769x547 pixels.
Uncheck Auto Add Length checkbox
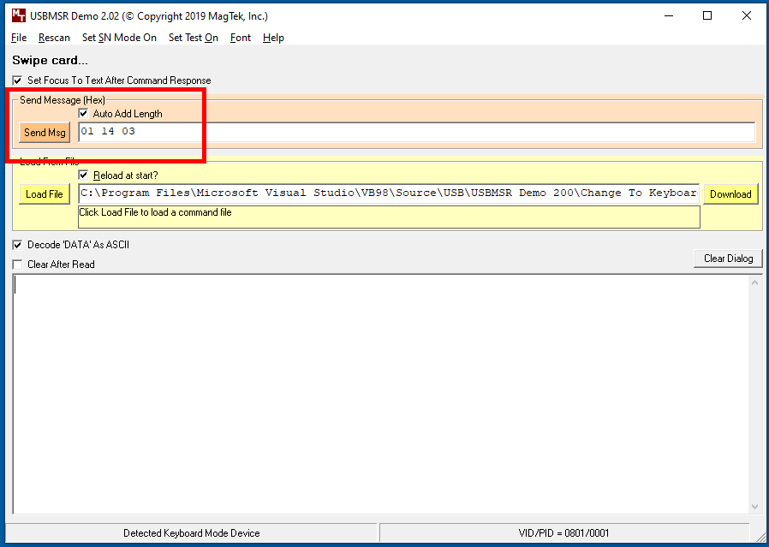(83, 114)
